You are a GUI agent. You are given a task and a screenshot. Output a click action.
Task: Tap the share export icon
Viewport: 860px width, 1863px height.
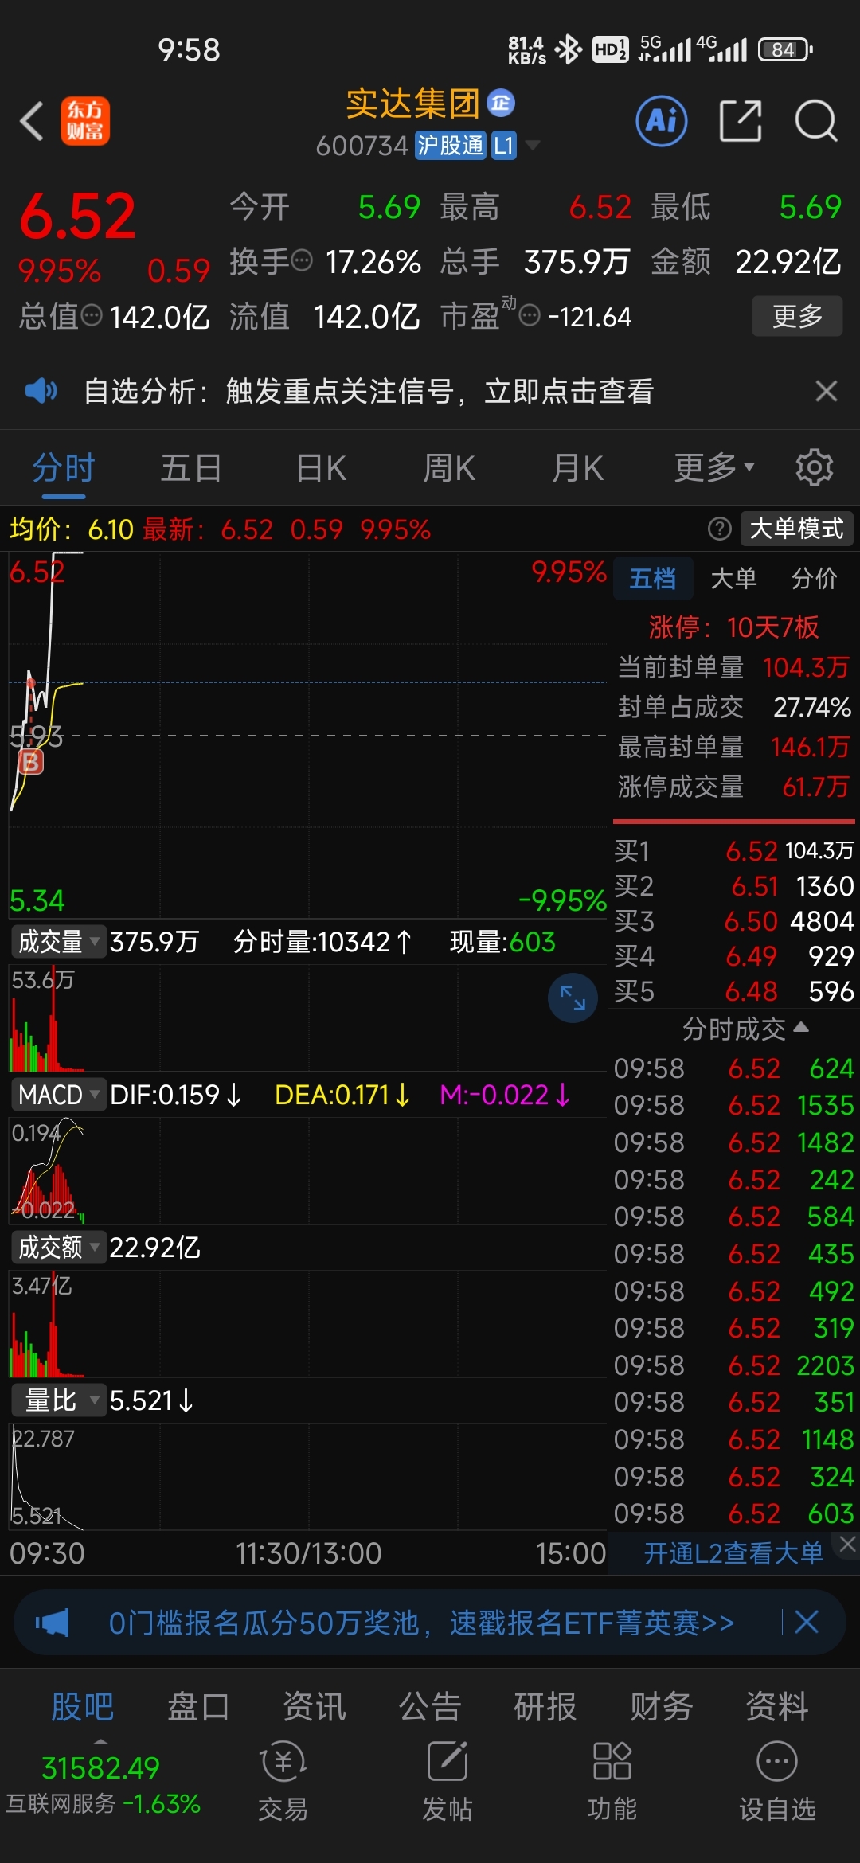pyautogui.click(x=741, y=121)
